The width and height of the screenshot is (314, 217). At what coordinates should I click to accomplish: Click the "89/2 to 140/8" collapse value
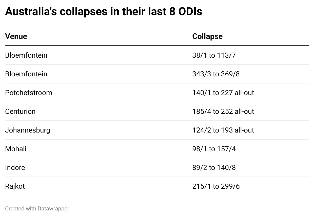pyautogui.click(x=214, y=167)
